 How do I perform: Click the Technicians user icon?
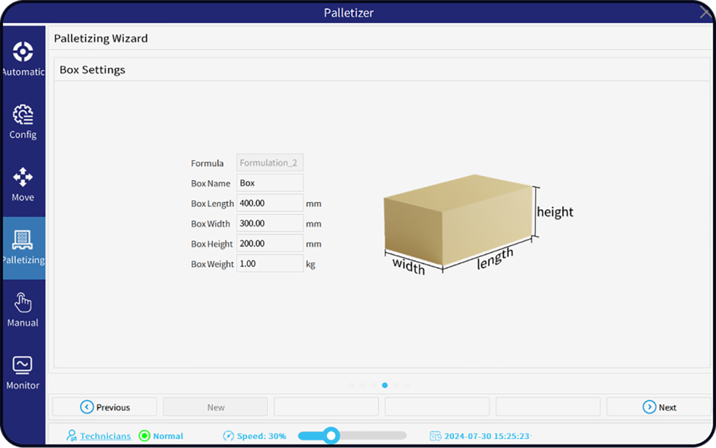(71, 436)
